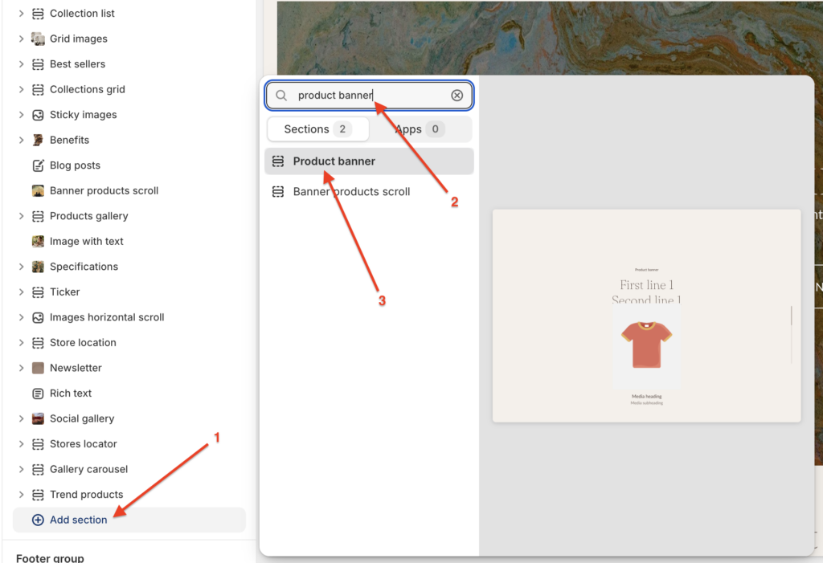This screenshot has width=823, height=563.
Task: Click the Add section button
Action: click(129, 520)
